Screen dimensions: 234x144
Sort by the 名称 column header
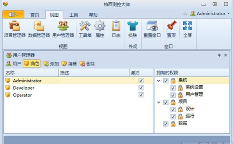(31, 73)
